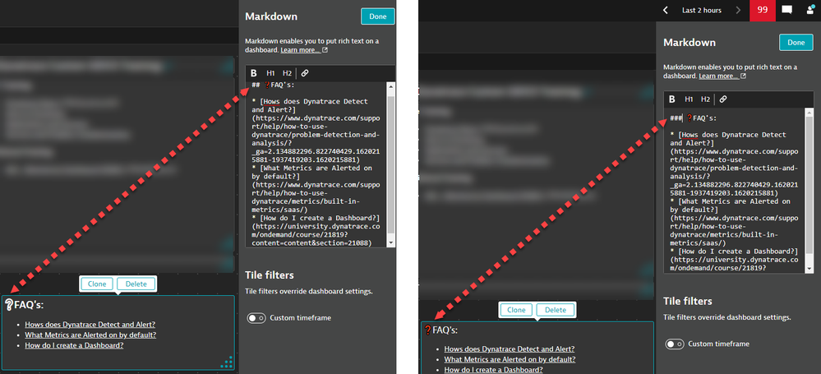
Task: Click Clone above left FAQ tile
Action: pos(97,284)
